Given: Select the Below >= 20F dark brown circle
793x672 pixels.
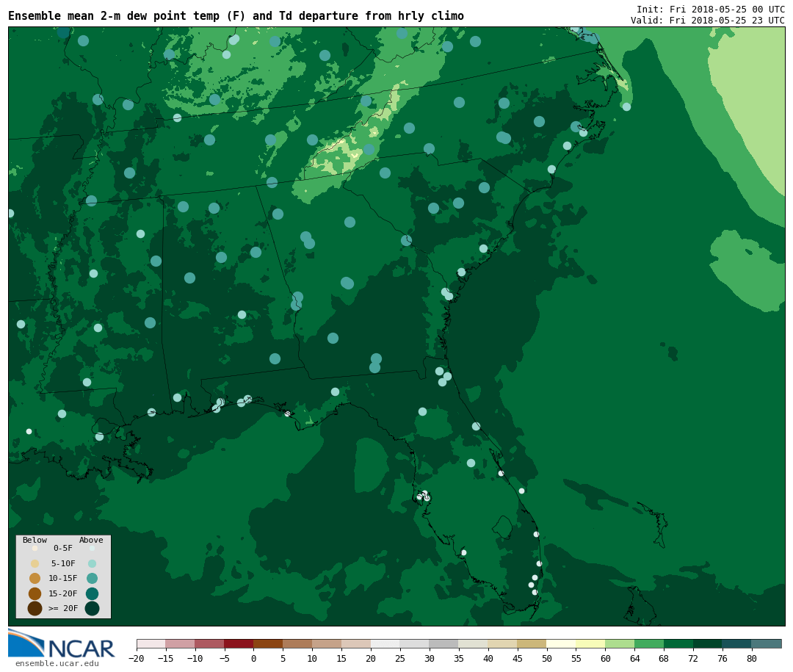Looking at the screenshot, I should [x=35, y=608].
